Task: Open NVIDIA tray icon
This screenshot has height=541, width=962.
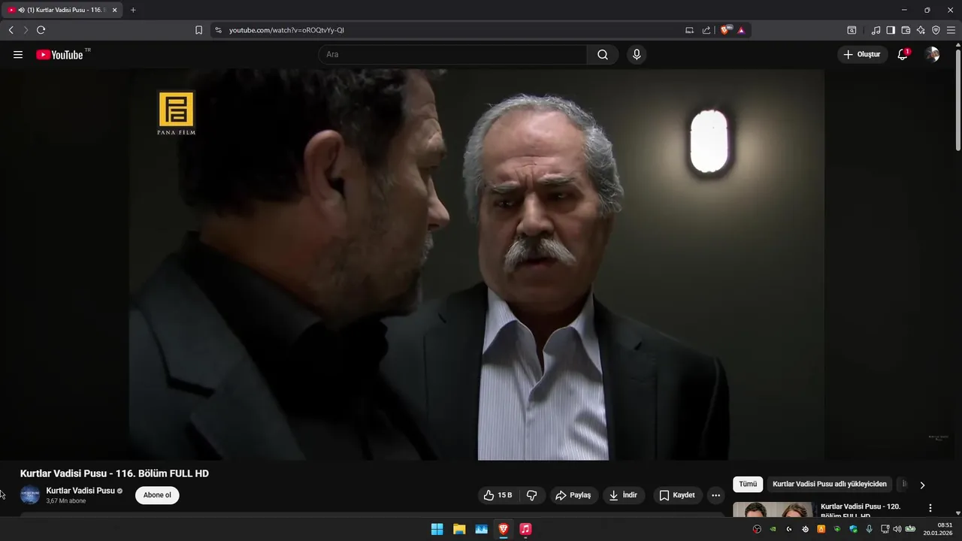Action: click(x=773, y=529)
